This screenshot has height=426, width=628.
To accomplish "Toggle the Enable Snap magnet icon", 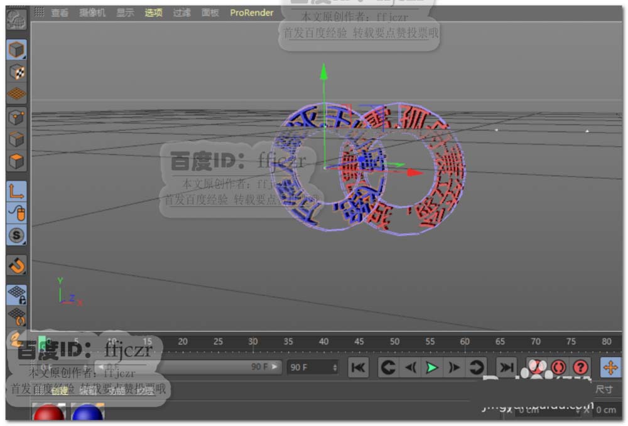I will [x=16, y=265].
